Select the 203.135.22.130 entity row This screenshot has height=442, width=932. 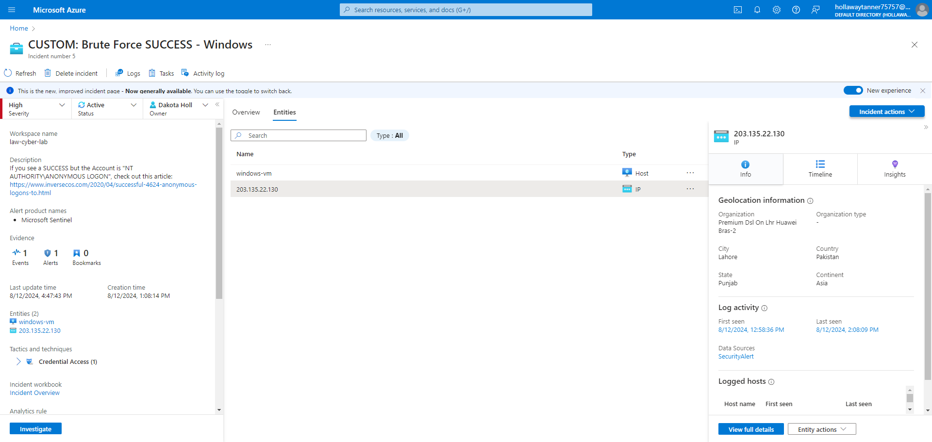point(469,189)
